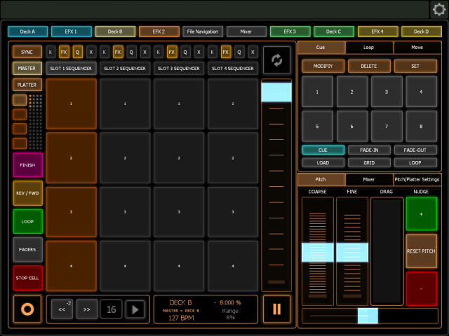Switch to the File Navigation tab
The width and height of the screenshot is (449, 336).
coord(203,31)
